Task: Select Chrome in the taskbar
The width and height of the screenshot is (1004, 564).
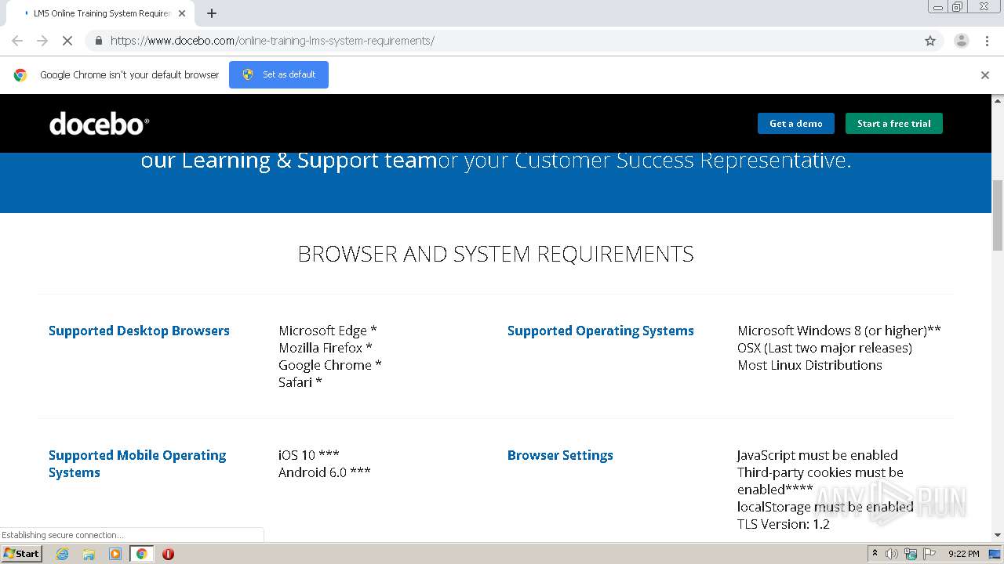Action: [141, 554]
